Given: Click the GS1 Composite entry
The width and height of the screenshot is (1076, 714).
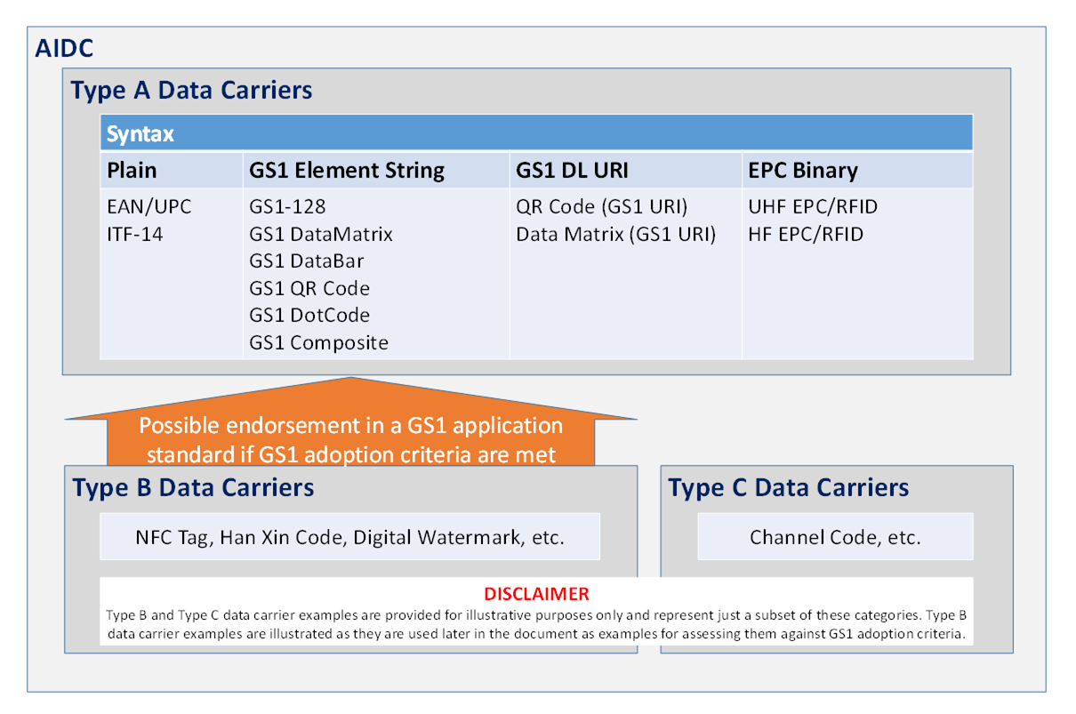Looking at the screenshot, I should [318, 342].
